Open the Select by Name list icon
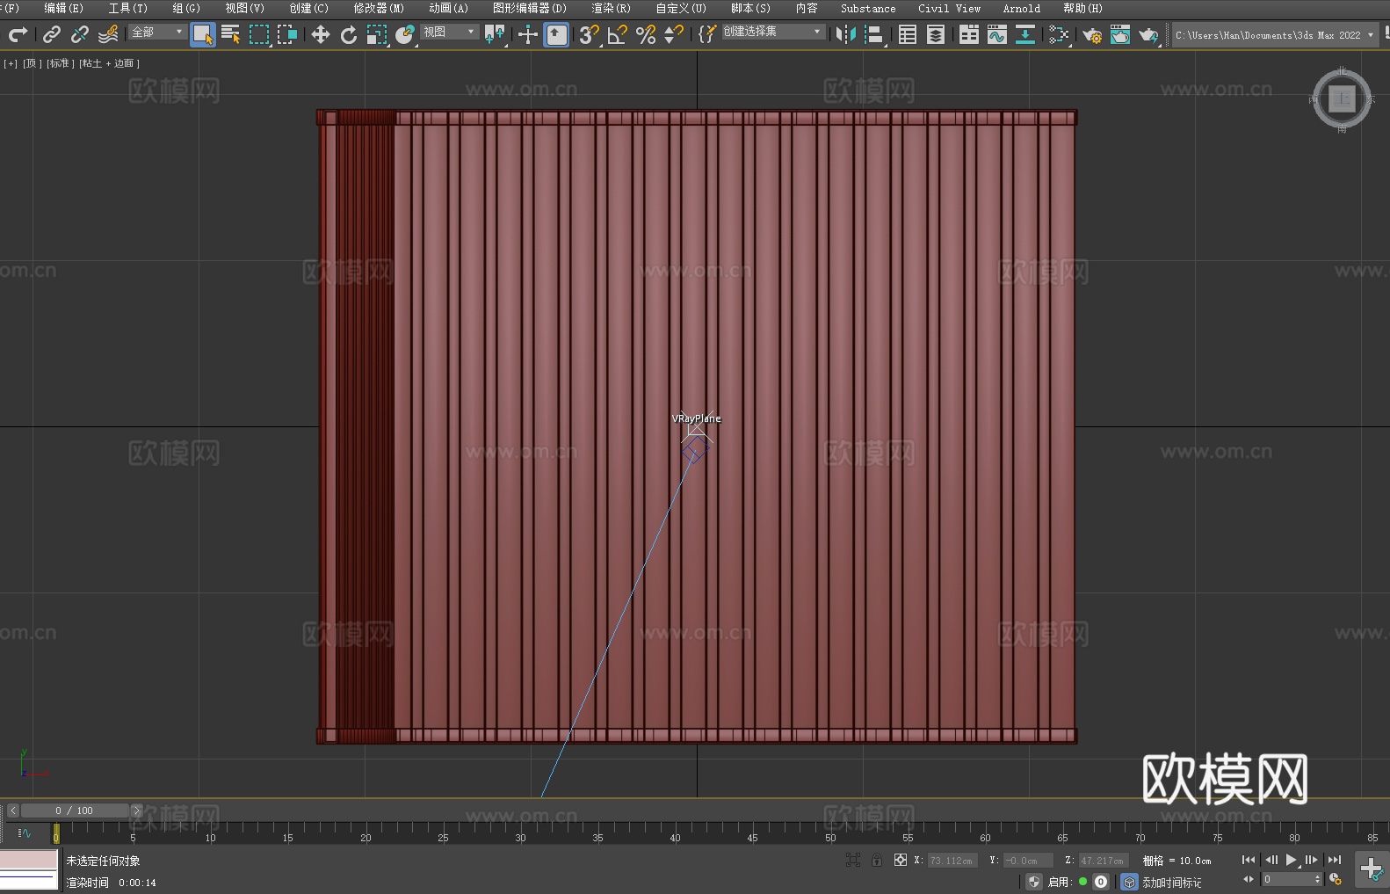Image resolution: width=1390 pixels, height=894 pixels. tap(231, 34)
